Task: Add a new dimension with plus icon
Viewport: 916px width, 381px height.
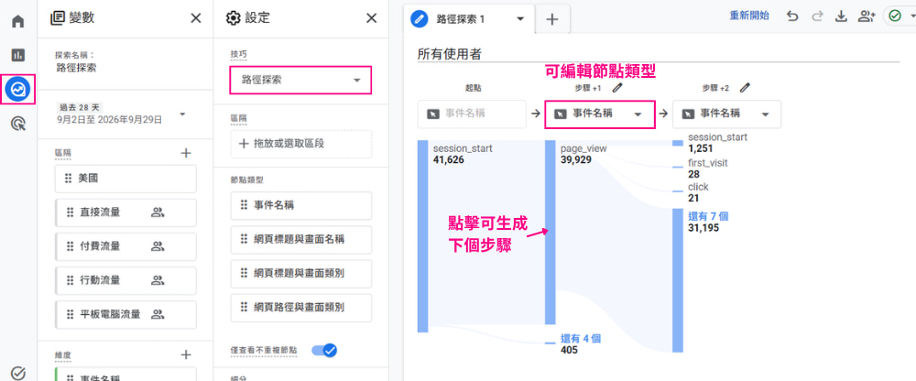Action: click(186, 354)
